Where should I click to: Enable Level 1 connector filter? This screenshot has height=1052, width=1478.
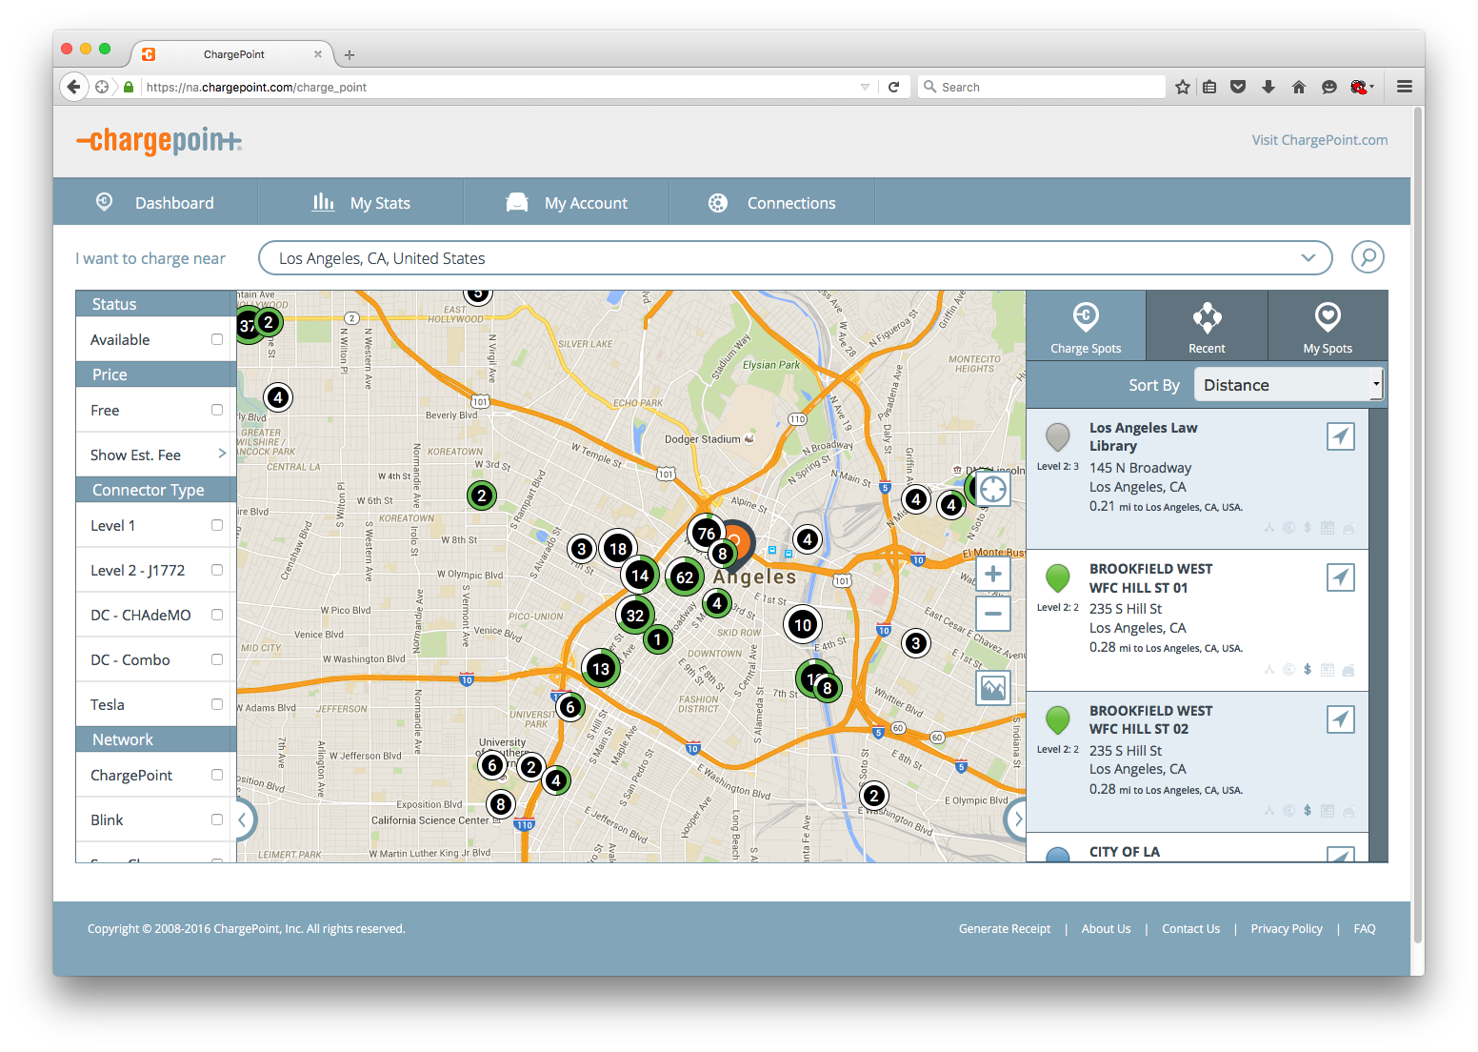217,525
